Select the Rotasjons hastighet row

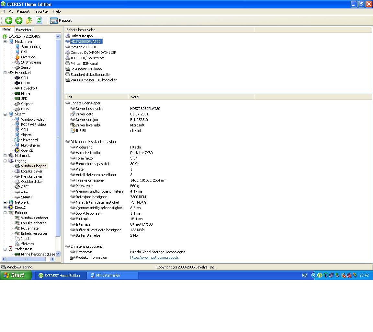point(108,197)
